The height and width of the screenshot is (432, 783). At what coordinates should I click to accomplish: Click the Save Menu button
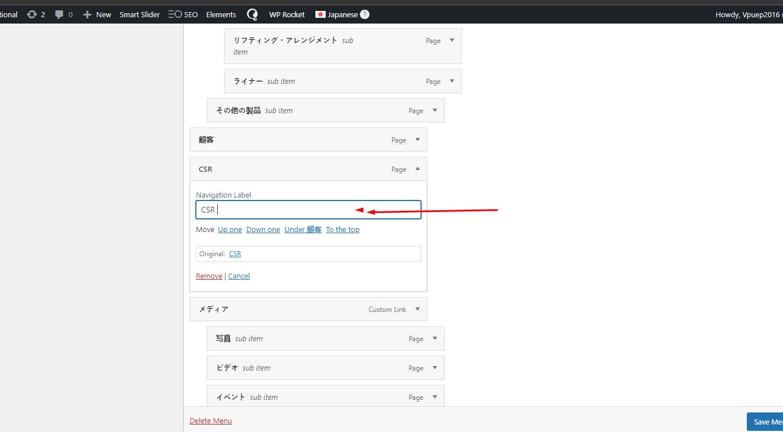coord(765,422)
